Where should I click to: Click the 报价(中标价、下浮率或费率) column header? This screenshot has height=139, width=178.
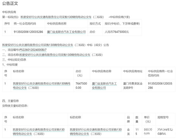[122, 24]
